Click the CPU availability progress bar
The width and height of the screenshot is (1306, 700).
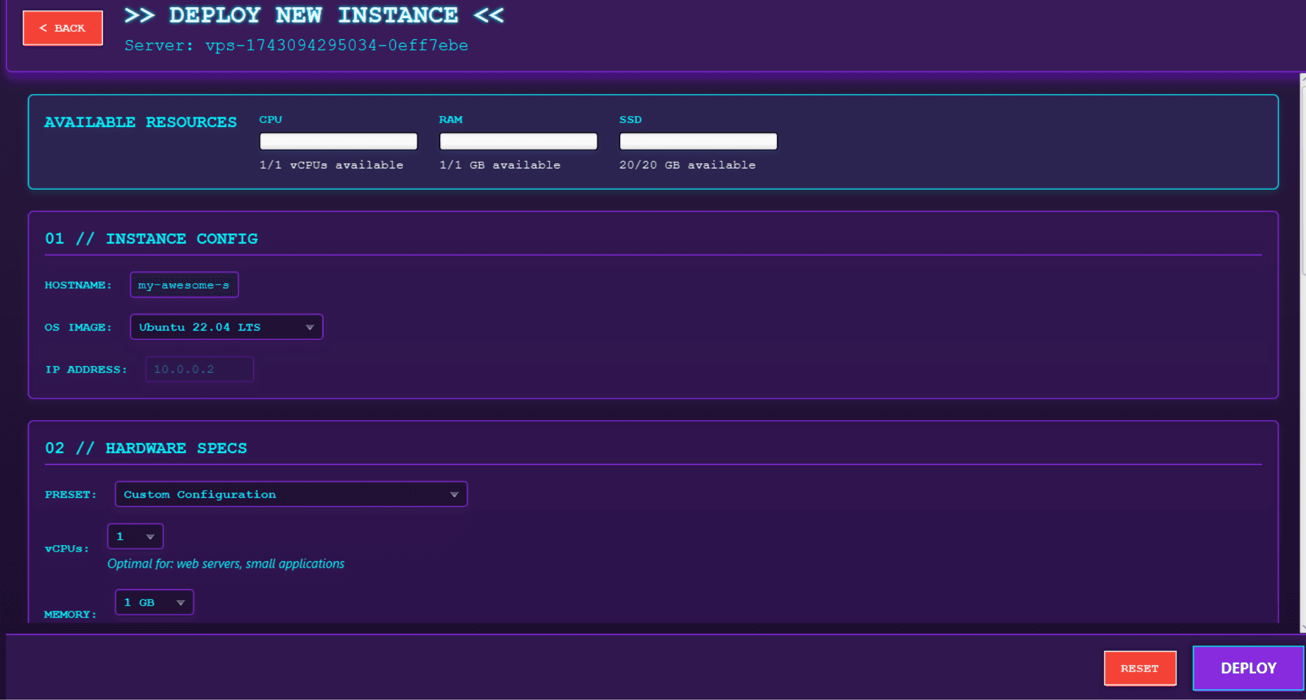tap(338, 141)
